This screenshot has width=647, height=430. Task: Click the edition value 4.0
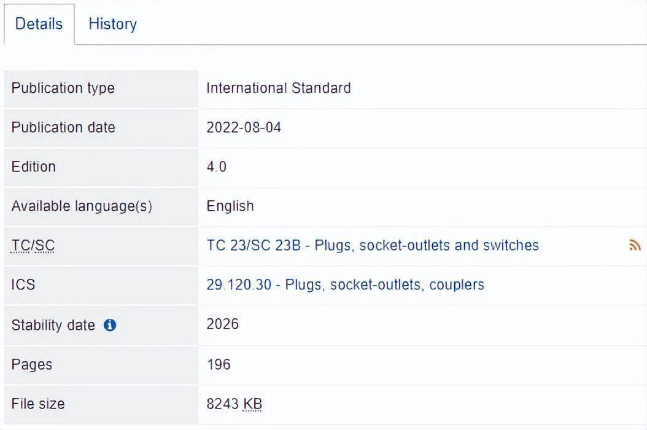click(x=216, y=166)
